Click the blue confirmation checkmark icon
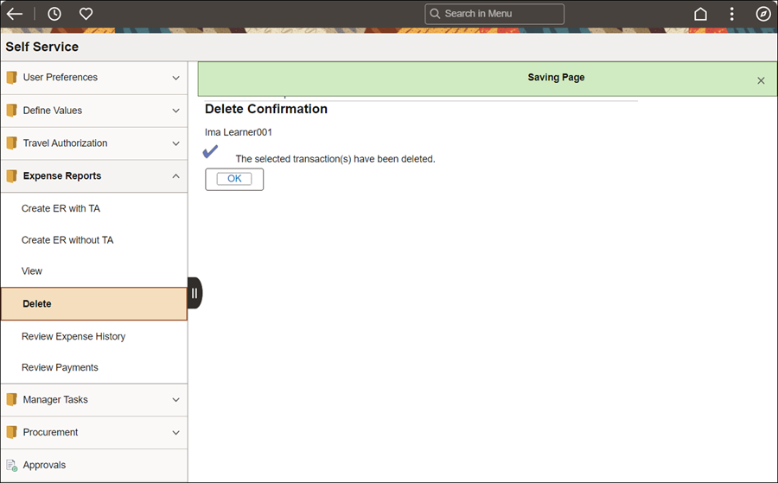The width and height of the screenshot is (778, 483). [210, 151]
